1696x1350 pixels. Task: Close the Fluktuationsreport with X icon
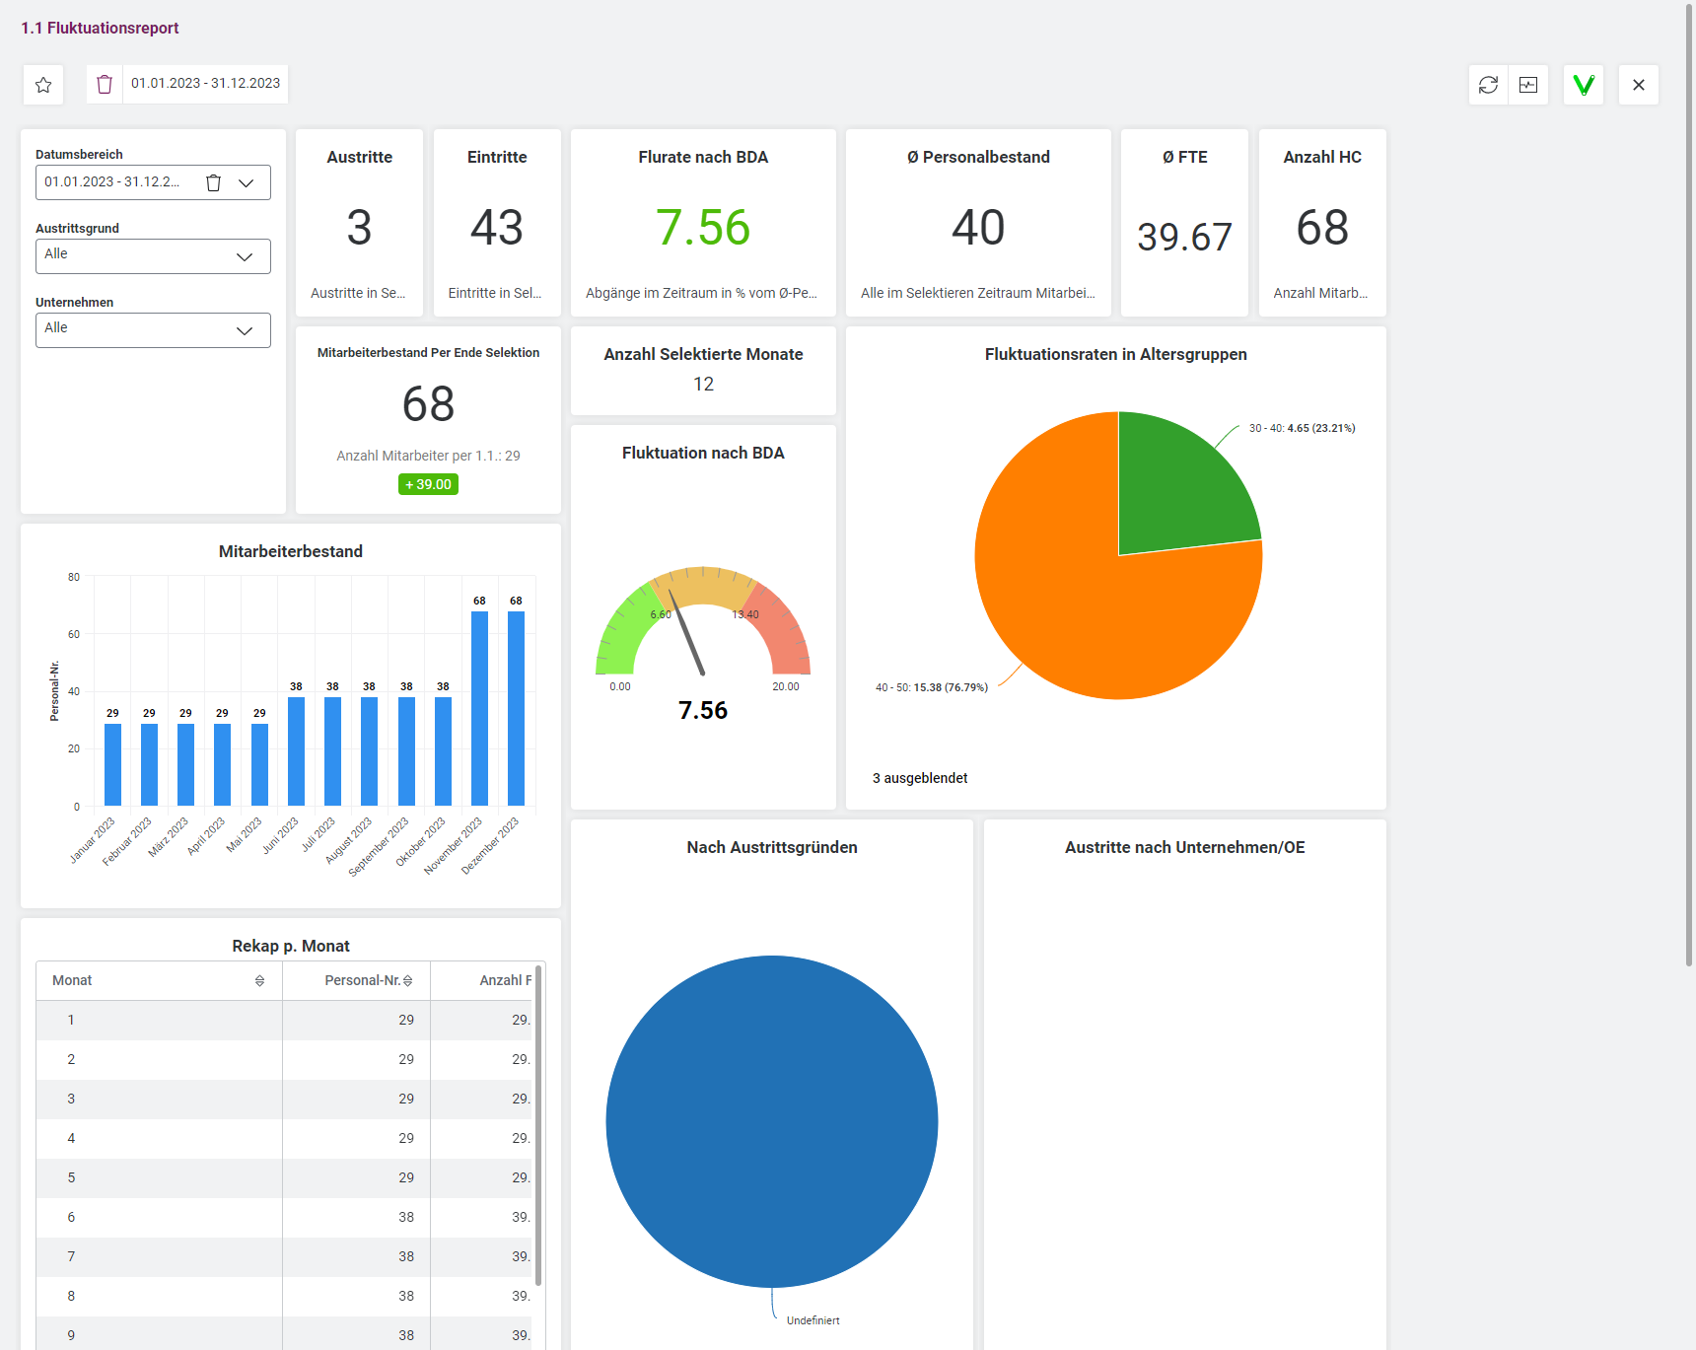click(x=1638, y=85)
